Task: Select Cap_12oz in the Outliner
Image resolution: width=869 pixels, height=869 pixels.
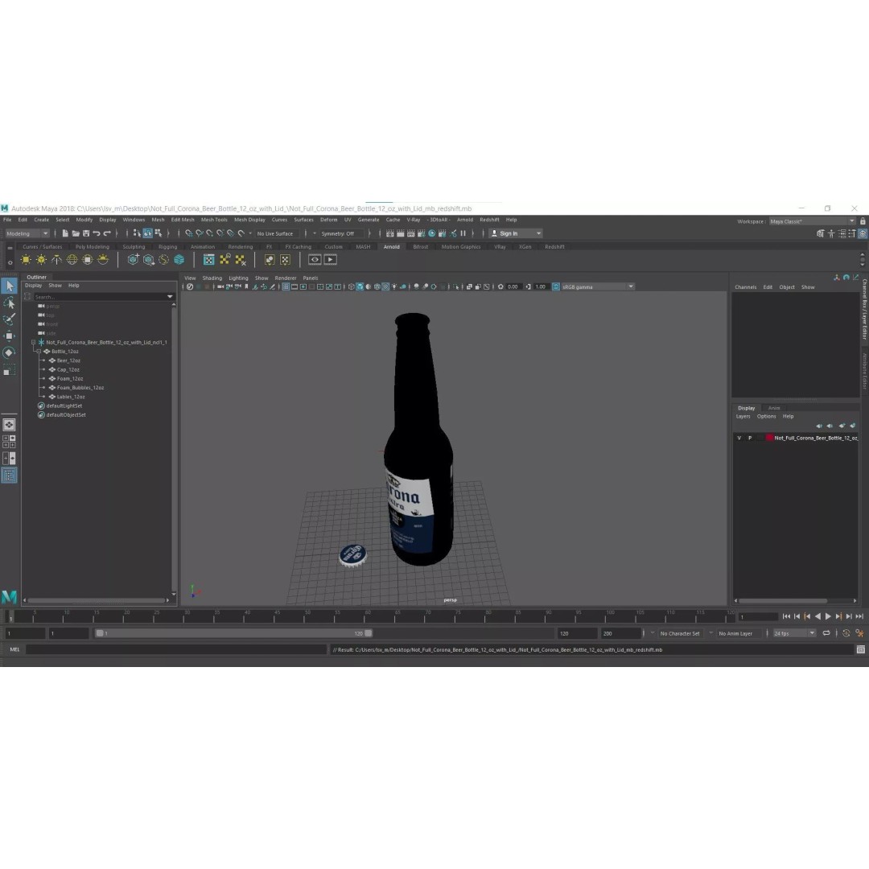Action: click(x=68, y=369)
